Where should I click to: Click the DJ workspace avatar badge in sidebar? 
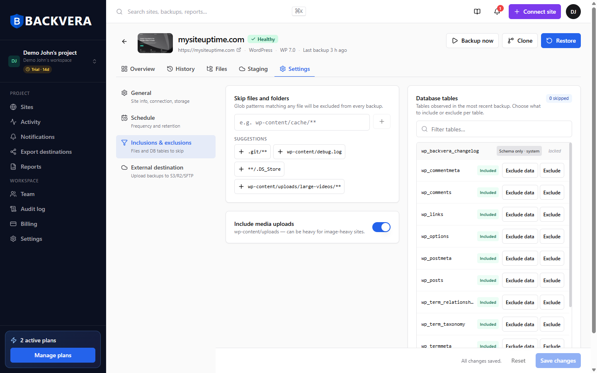tap(14, 61)
